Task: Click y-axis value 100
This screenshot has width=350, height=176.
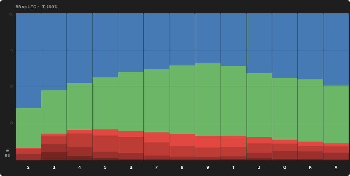Action: pyautogui.click(x=11, y=14)
